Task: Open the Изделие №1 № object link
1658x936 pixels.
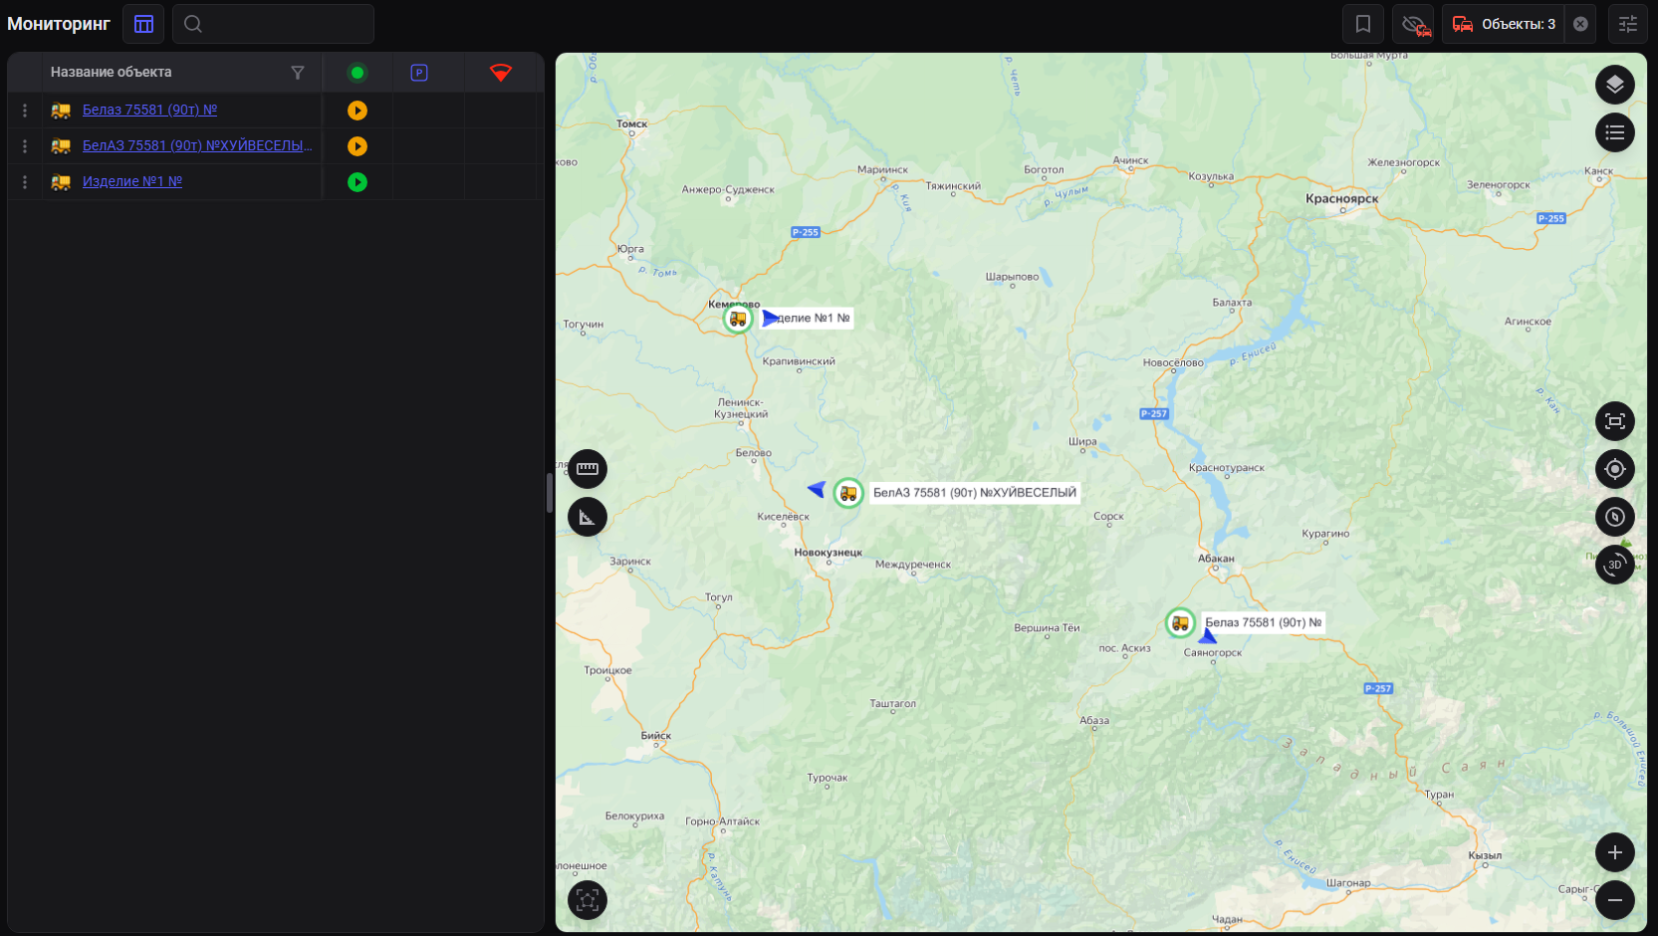Action: coord(132,181)
